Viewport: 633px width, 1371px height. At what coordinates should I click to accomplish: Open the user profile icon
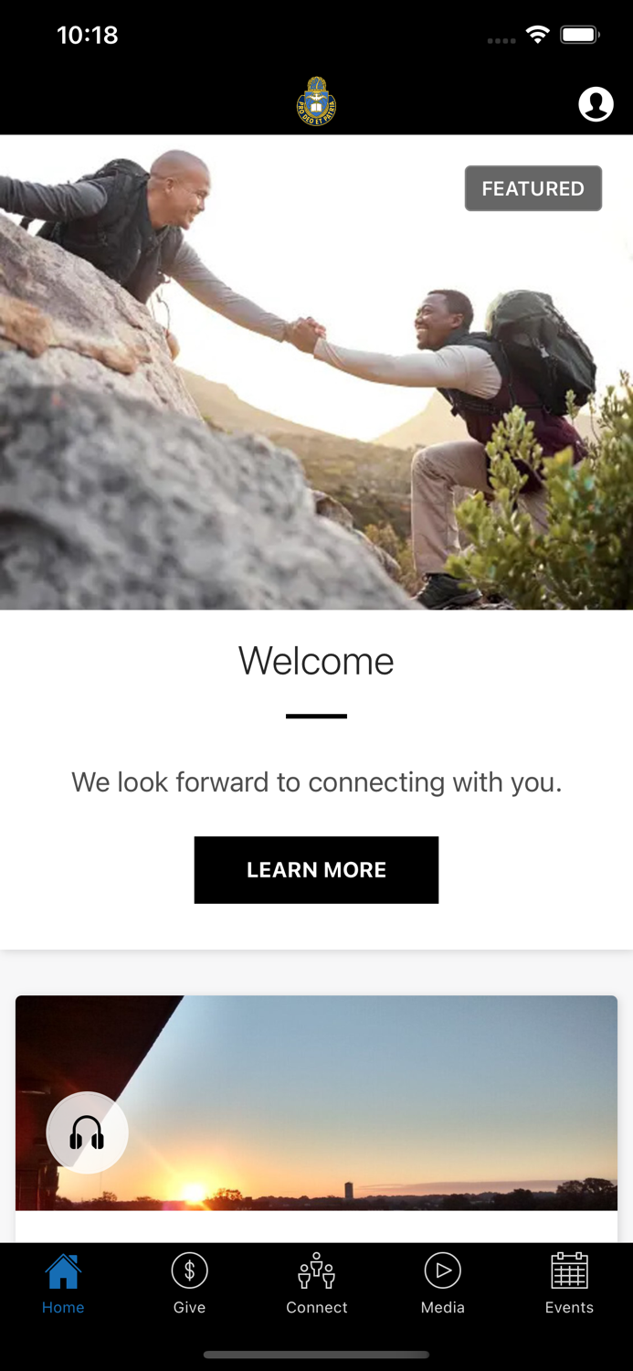[x=596, y=104]
